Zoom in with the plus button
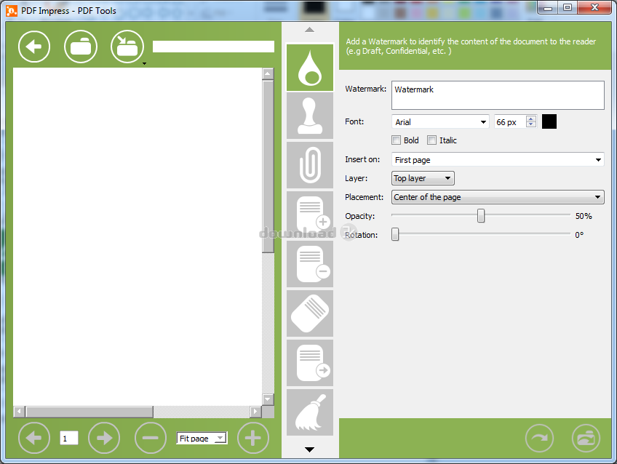617x464 pixels. (x=253, y=438)
